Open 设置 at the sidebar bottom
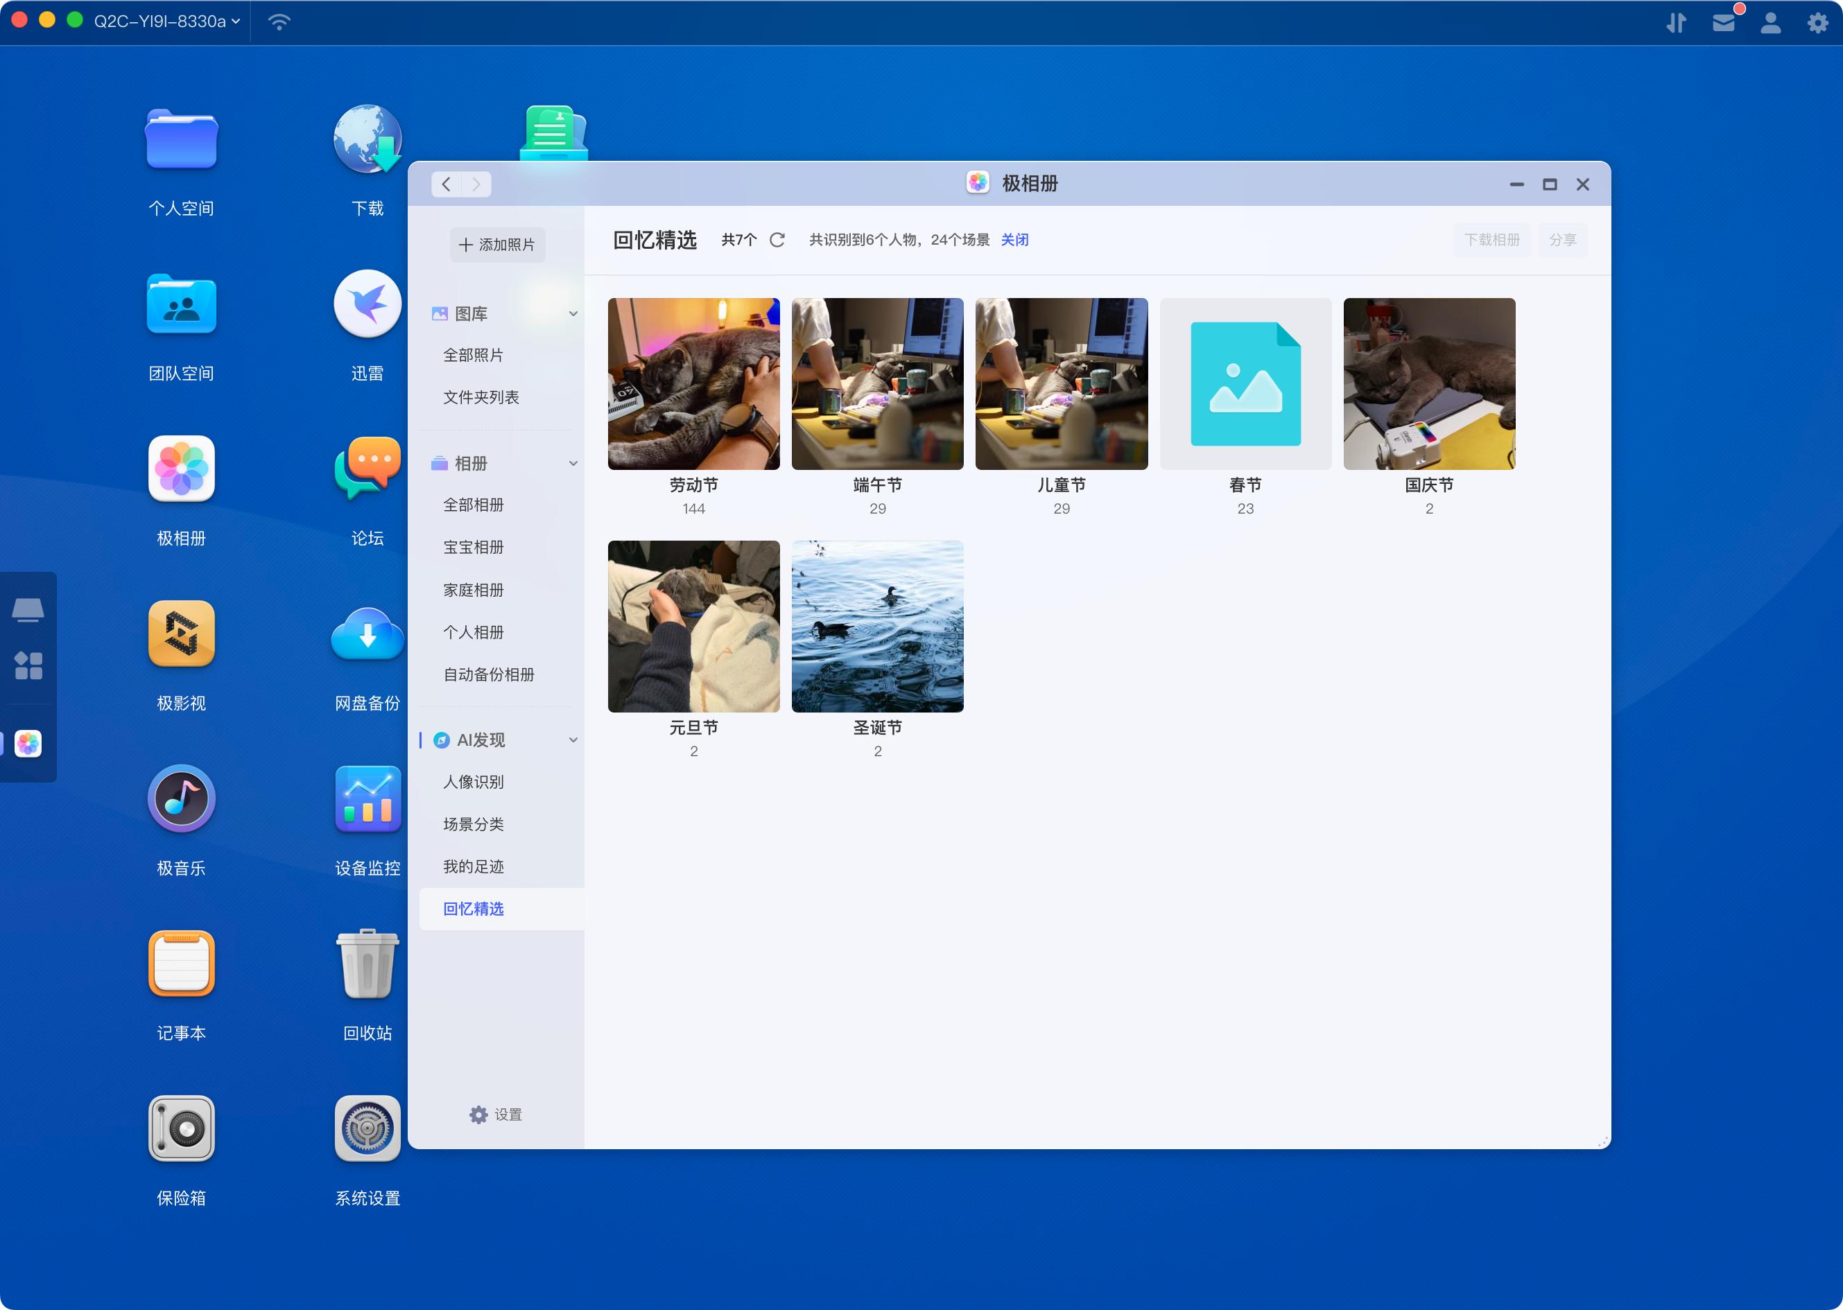The width and height of the screenshot is (1843, 1310). [x=496, y=1114]
